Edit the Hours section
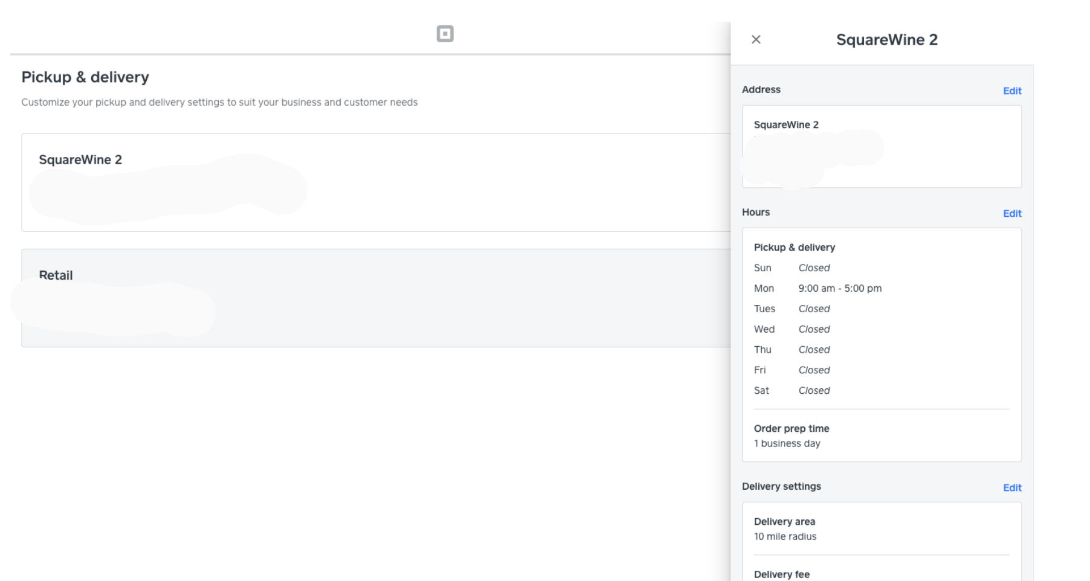The height and width of the screenshot is (581, 1090). tap(1012, 213)
